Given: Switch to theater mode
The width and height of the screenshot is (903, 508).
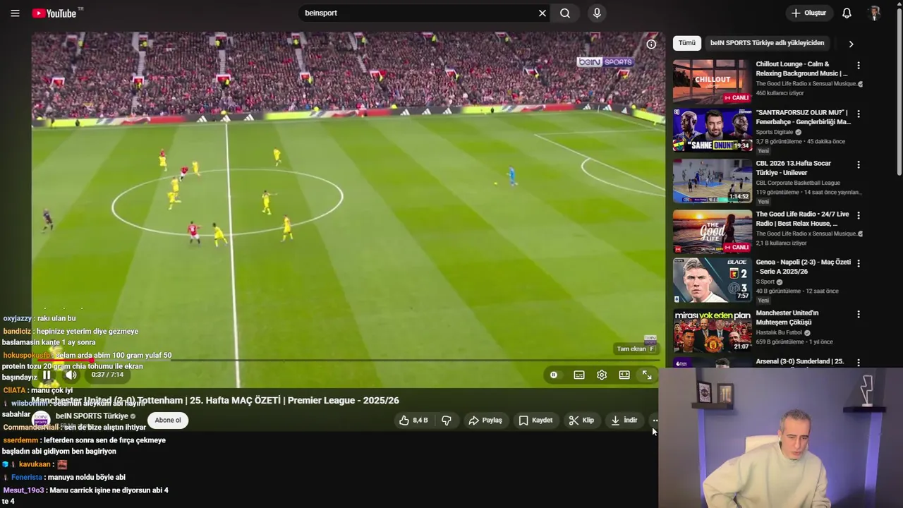Looking at the screenshot, I should 624,375.
